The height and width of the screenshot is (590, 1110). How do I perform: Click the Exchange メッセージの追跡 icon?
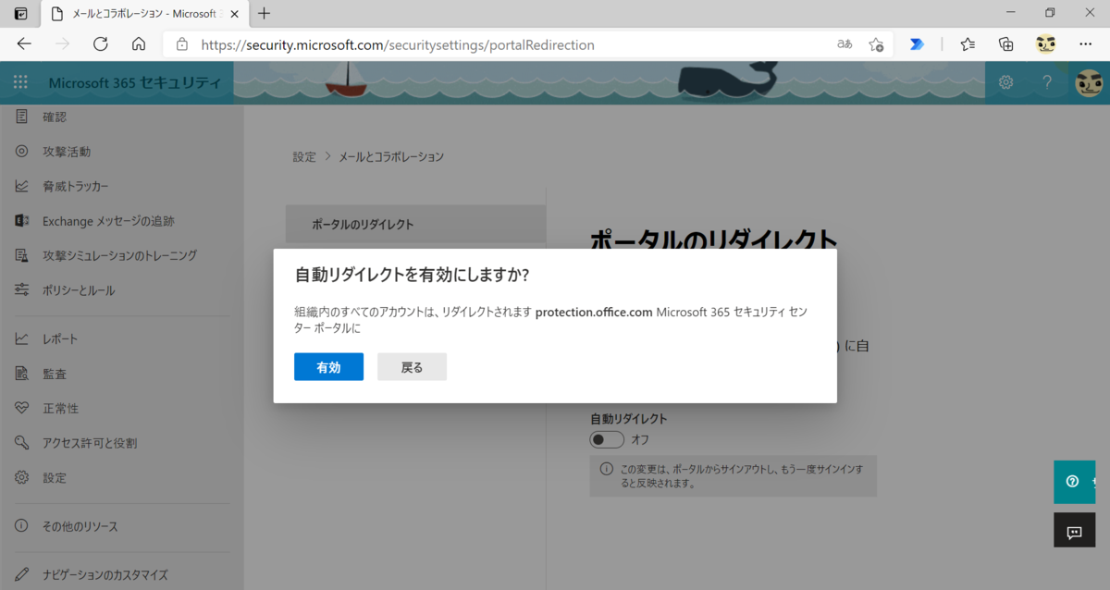(21, 221)
